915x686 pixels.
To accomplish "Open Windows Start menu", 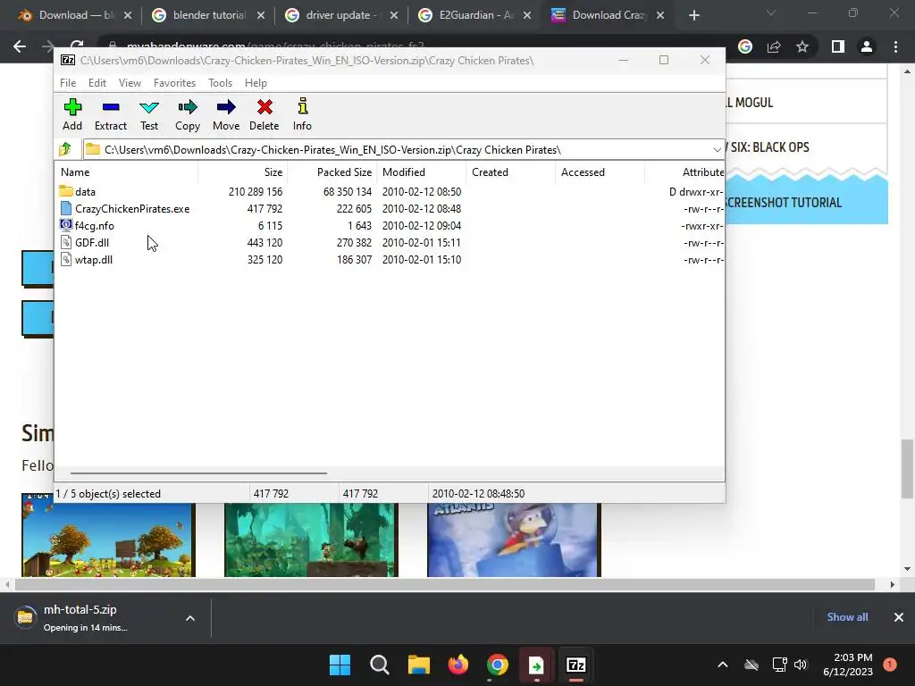I will pos(340,665).
